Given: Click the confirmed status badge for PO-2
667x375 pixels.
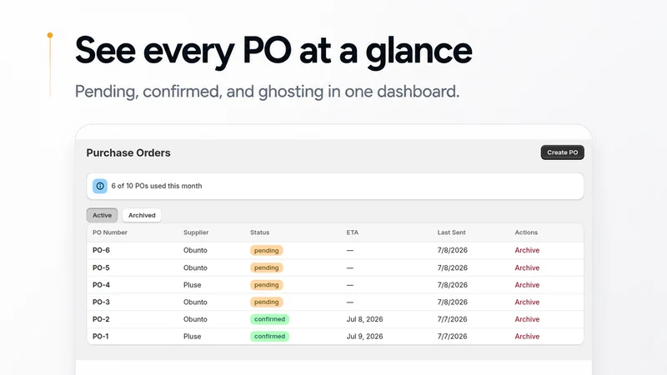Looking at the screenshot, I should tap(269, 319).
